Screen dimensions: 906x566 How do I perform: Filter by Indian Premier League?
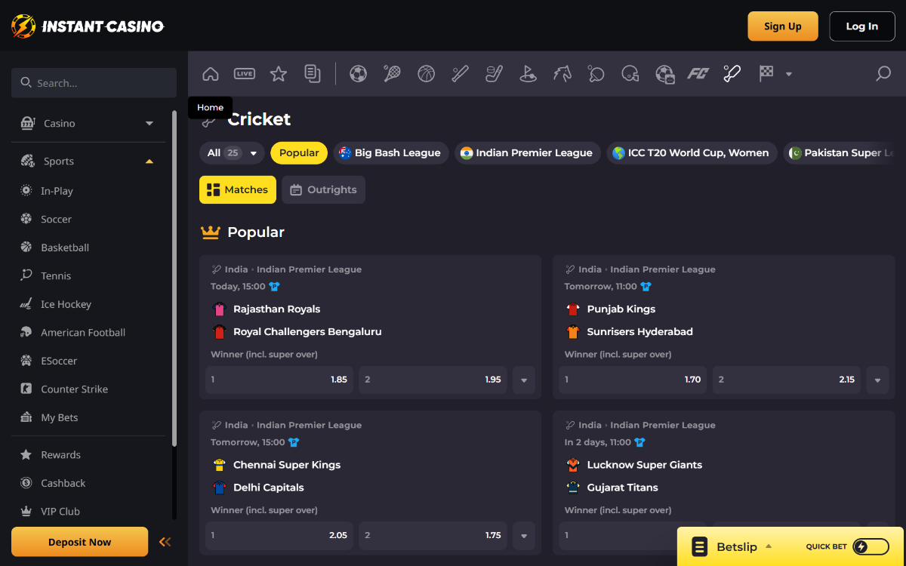click(x=527, y=153)
